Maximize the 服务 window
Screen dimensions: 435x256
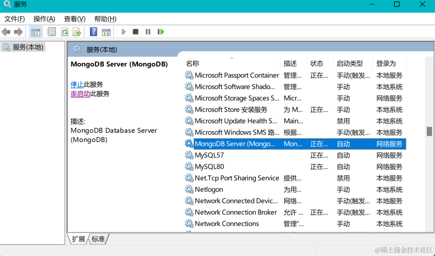pyautogui.click(x=397, y=4)
